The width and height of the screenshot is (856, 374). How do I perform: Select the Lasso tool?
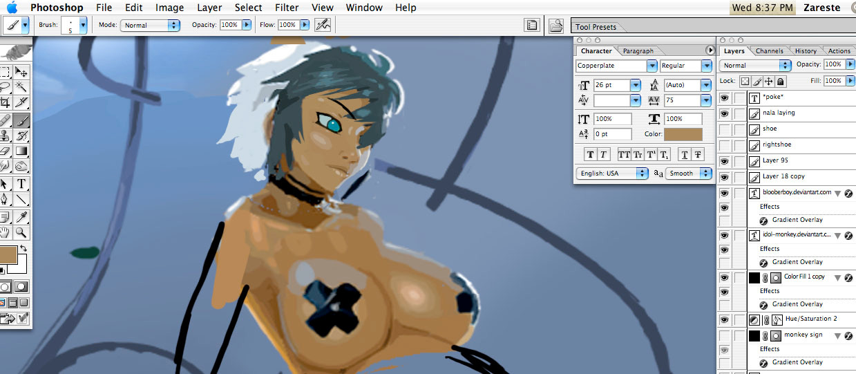5,87
